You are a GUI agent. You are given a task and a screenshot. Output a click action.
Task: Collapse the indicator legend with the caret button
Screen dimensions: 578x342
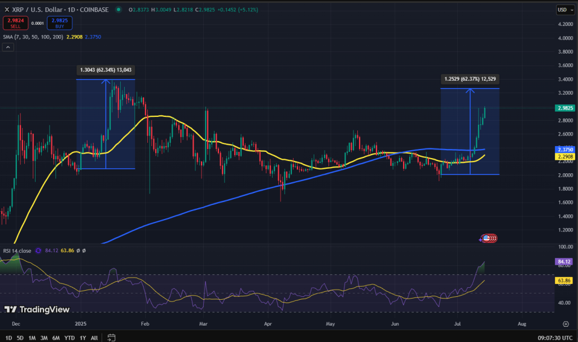(x=8, y=47)
